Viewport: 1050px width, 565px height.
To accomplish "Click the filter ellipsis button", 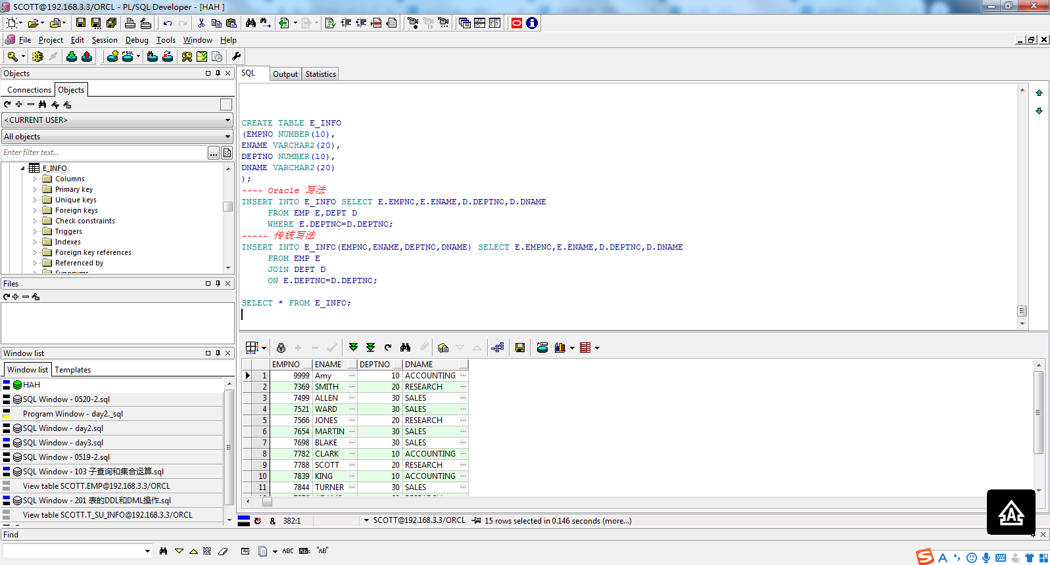I will point(214,153).
